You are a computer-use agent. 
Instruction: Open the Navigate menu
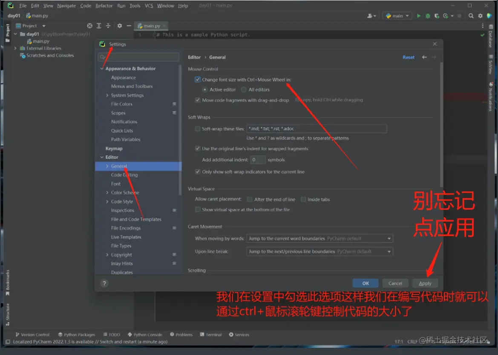[66, 6]
